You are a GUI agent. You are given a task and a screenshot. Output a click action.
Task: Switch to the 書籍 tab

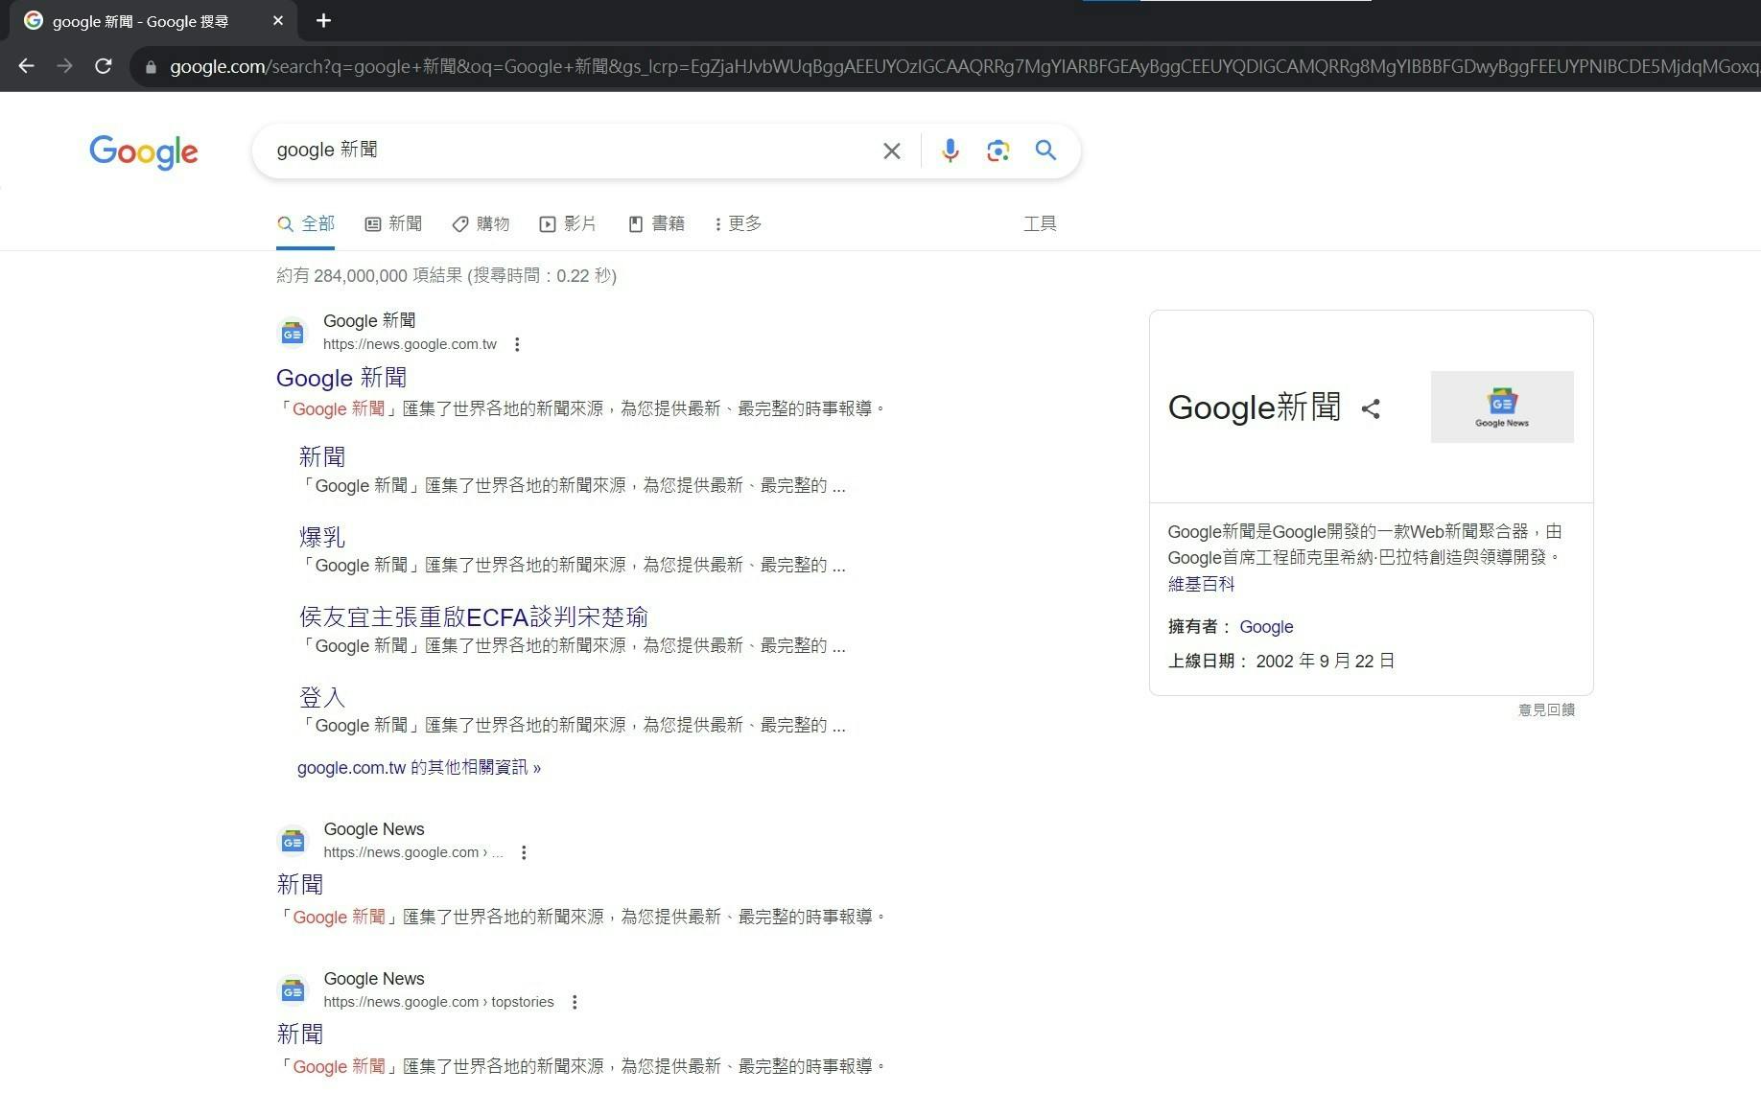point(656,223)
